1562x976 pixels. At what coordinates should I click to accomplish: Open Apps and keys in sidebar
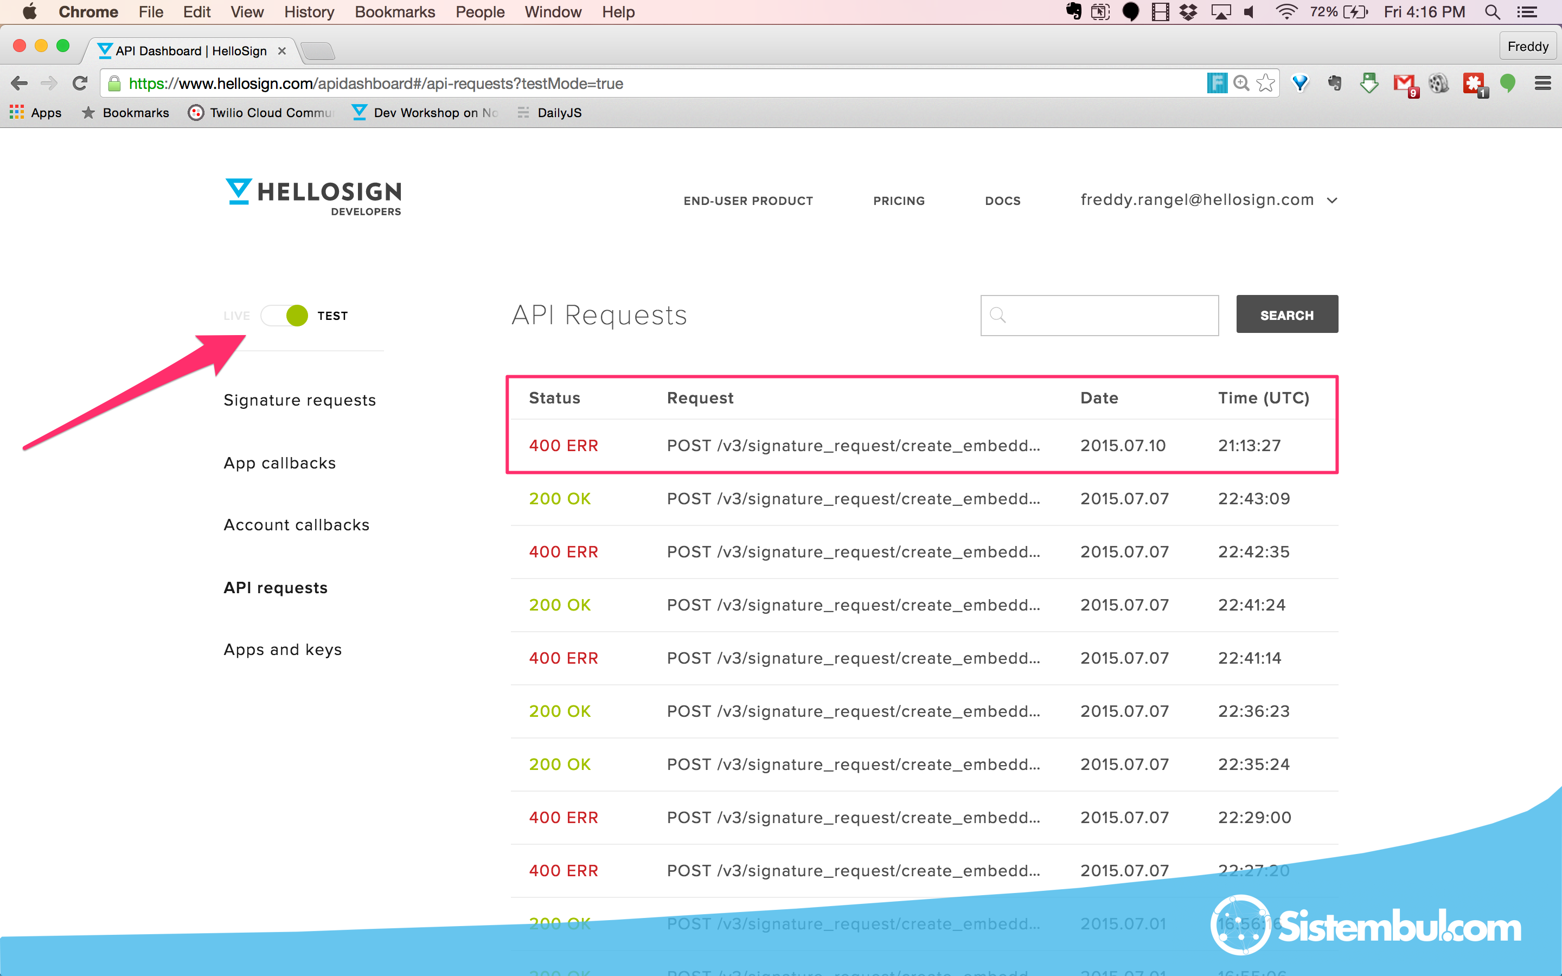coord(283,650)
